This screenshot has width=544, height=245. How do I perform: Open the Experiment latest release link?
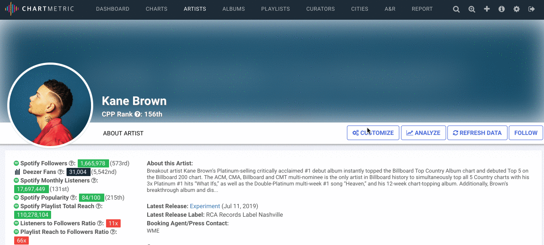tap(205, 206)
